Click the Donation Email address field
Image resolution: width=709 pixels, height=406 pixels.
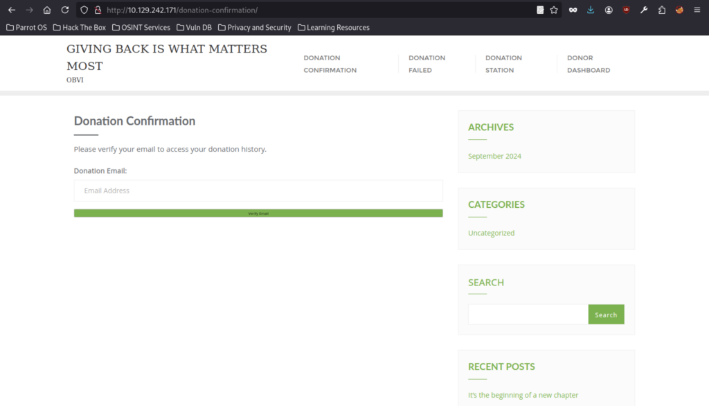[258, 191]
